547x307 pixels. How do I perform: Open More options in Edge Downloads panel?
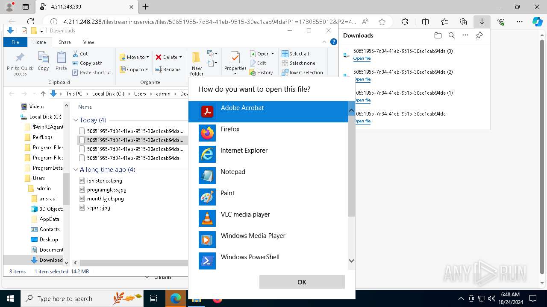tap(465, 35)
